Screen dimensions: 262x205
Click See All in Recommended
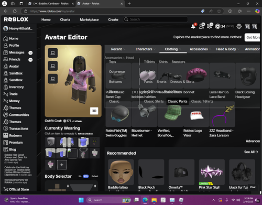251,152
